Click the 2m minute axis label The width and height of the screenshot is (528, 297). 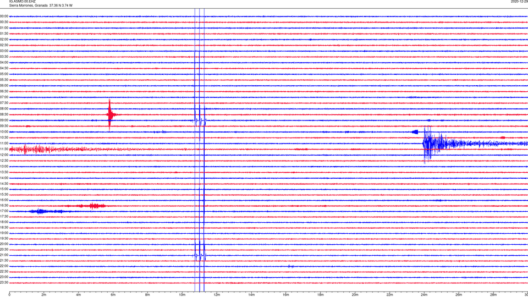point(44,295)
